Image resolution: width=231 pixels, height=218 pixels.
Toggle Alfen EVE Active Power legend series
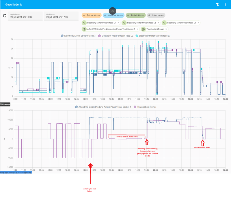tap(103, 107)
